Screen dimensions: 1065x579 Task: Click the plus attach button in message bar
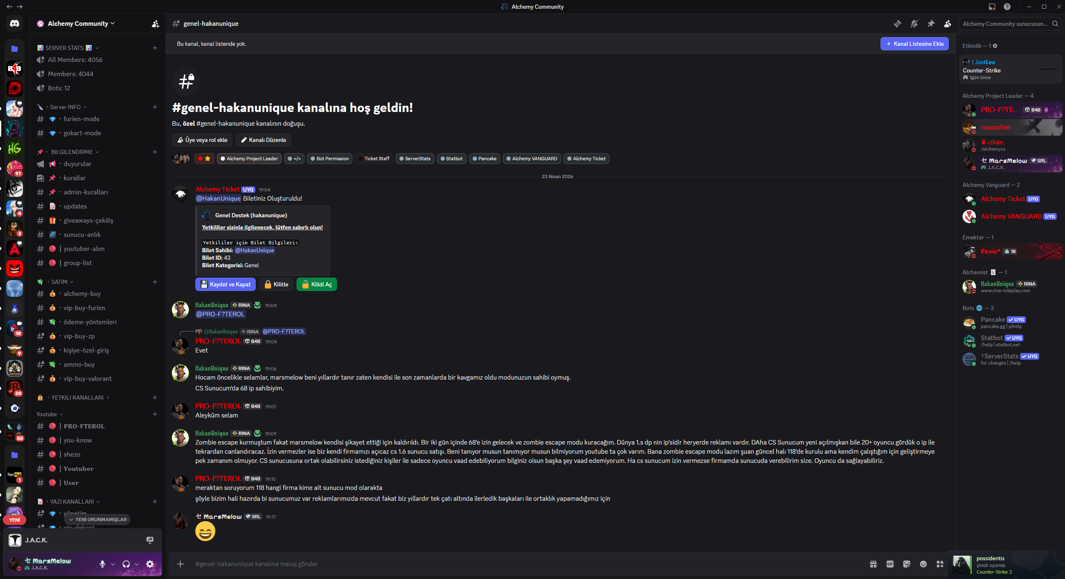pyautogui.click(x=180, y=564)
